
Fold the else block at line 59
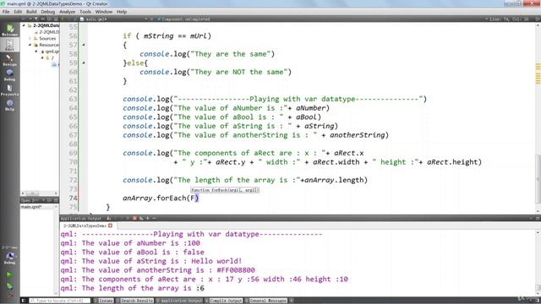(x=84, y=63)
